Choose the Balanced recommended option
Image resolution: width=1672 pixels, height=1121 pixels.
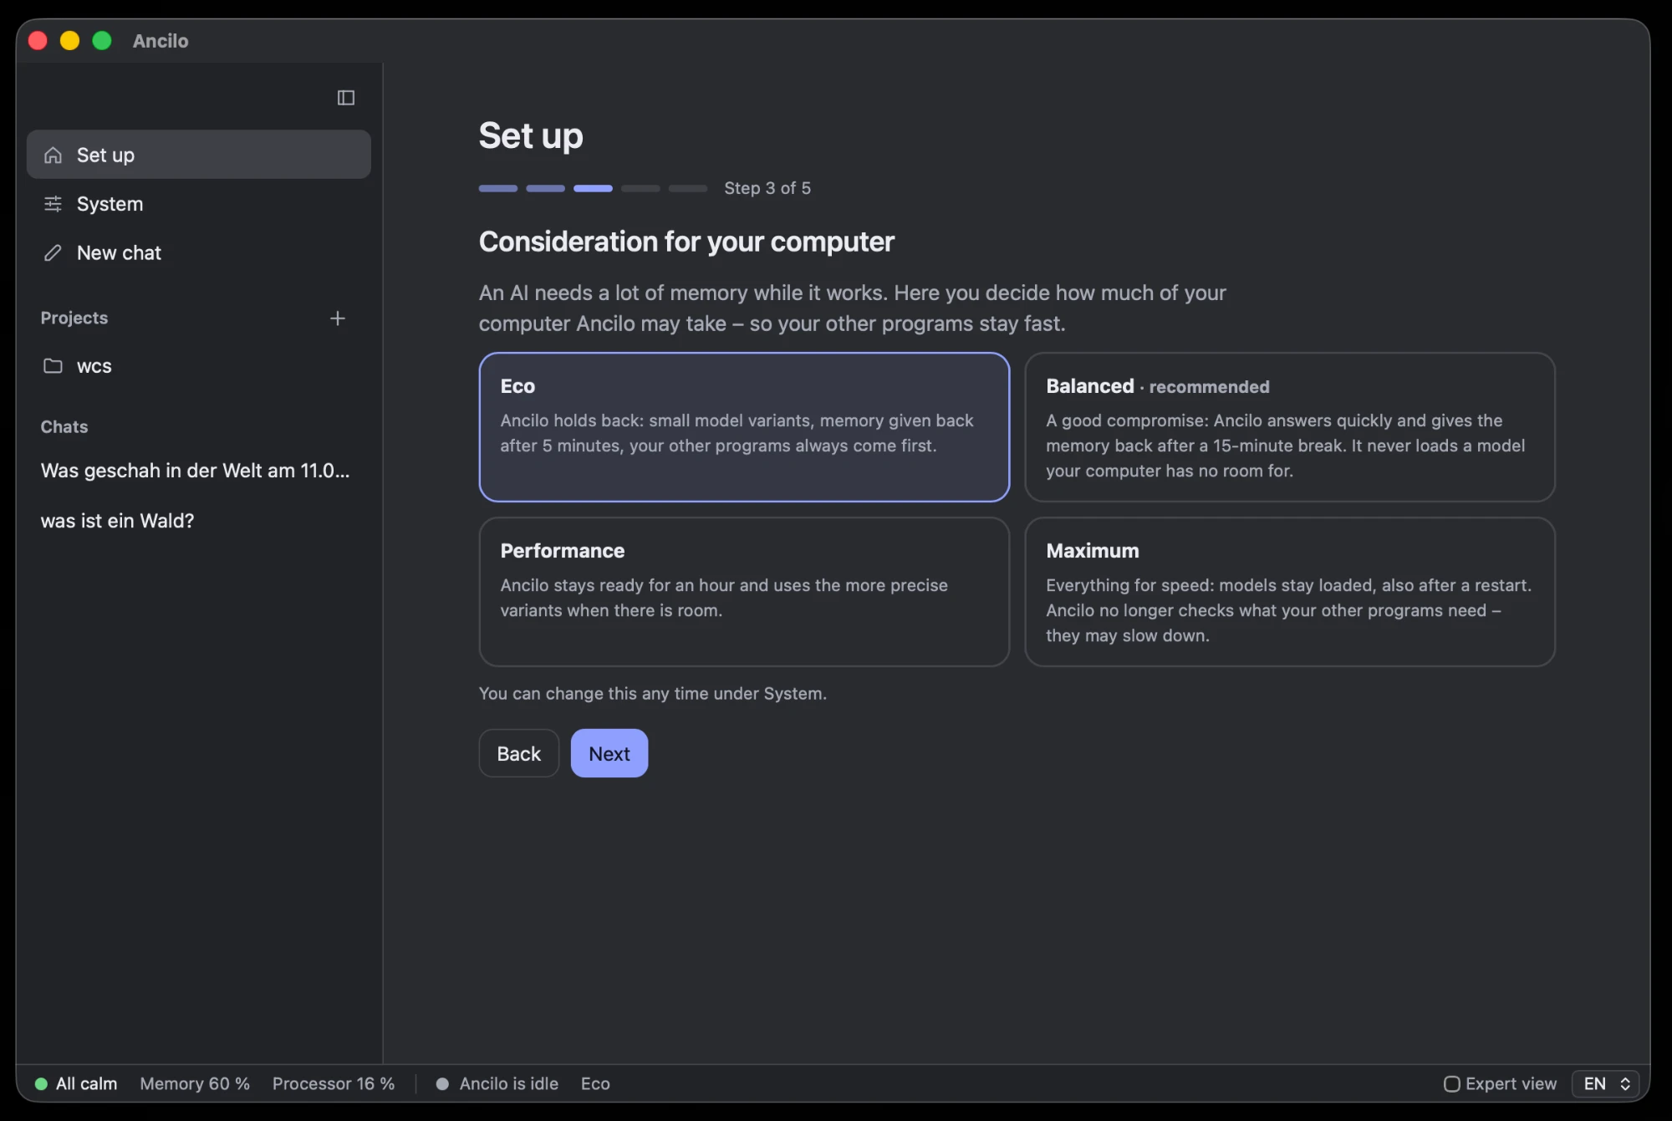pyautogui.click(x=1289, y=427)
